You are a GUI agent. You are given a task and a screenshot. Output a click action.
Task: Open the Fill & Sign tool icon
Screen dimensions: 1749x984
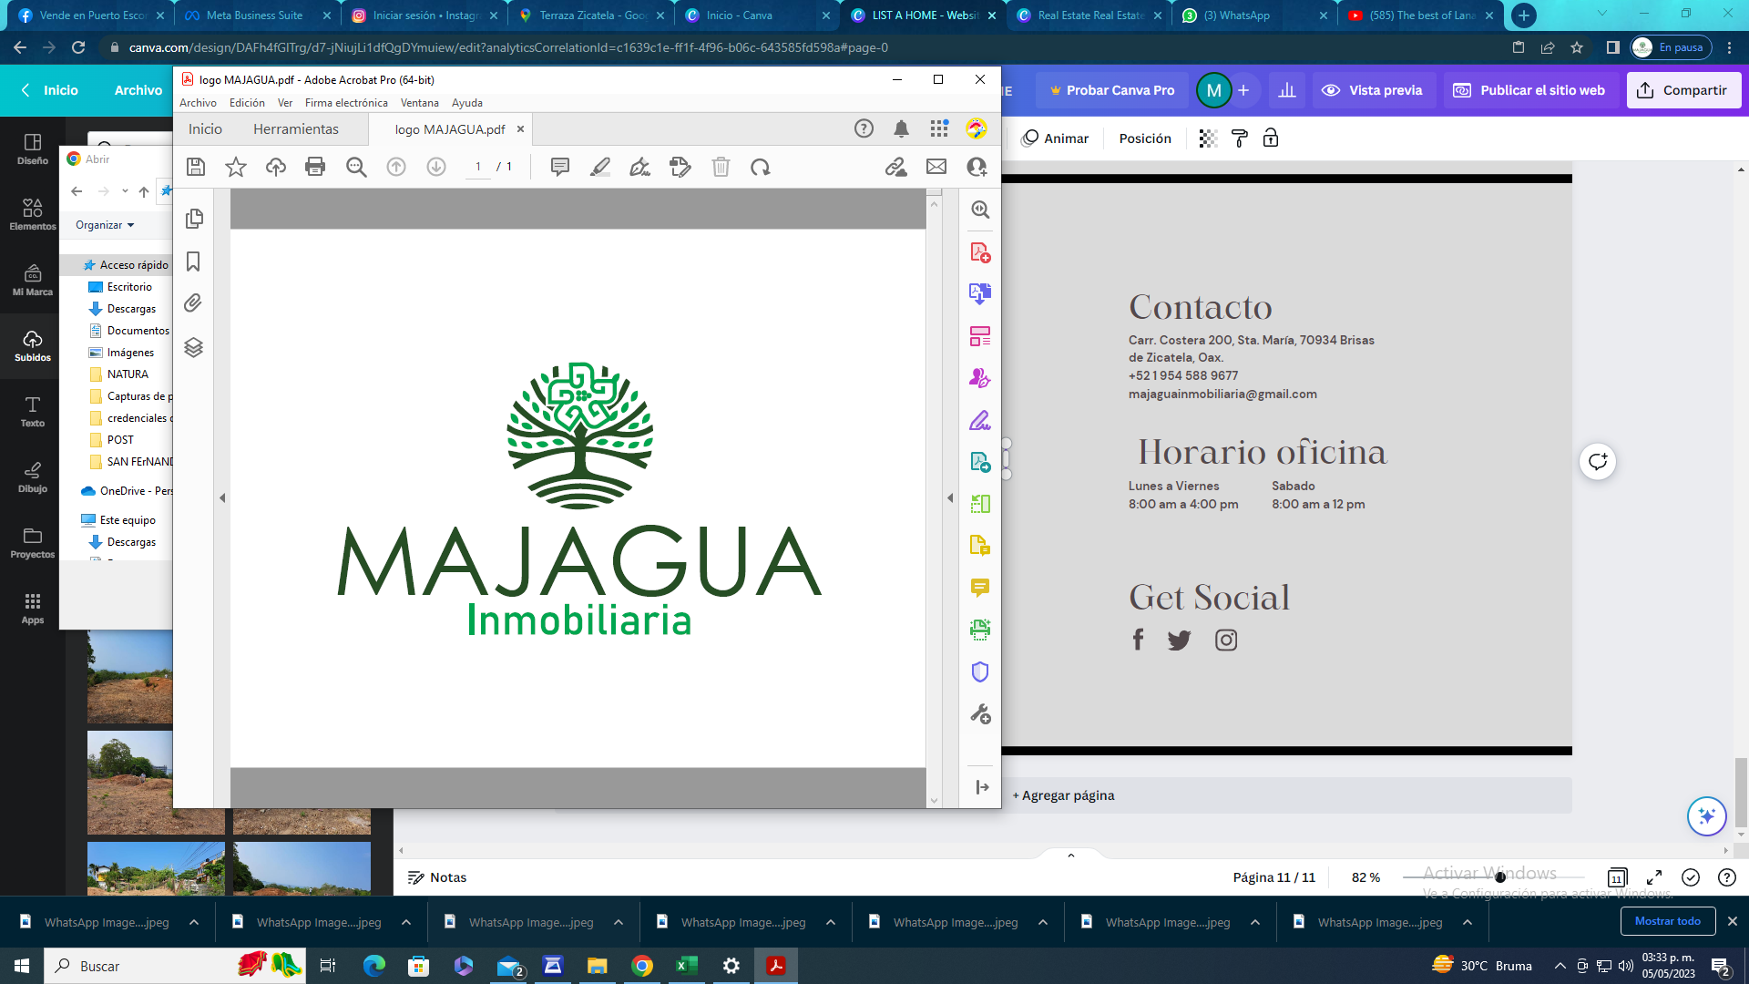[x=980, y=420]
